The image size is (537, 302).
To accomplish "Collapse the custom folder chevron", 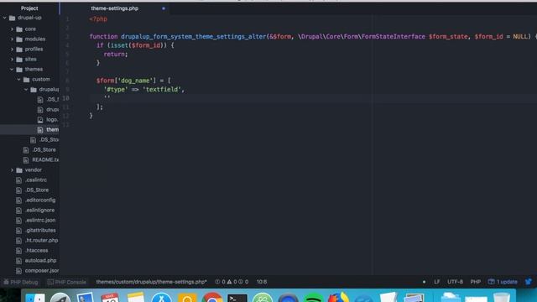I will tap(18, 79).
